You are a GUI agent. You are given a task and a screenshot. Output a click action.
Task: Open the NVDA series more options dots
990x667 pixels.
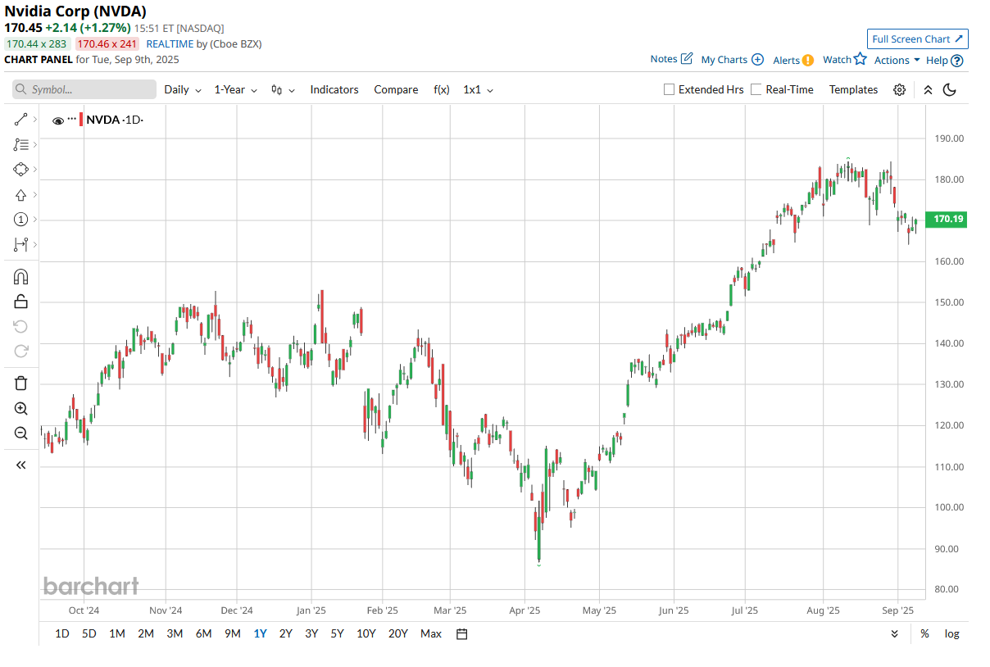click(72, 120)
